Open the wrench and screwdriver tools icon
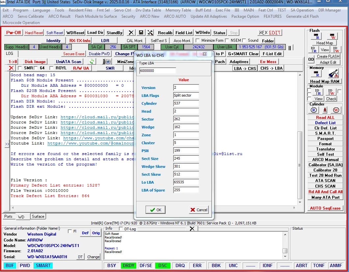Image resolution: width=349 pixels, height=272 pixels. [150, 33]
